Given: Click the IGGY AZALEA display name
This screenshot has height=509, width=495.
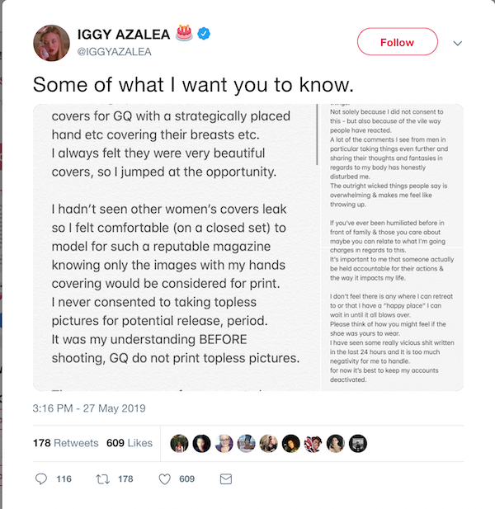Looking at the screenshot, I should click(x=124, y=34).
